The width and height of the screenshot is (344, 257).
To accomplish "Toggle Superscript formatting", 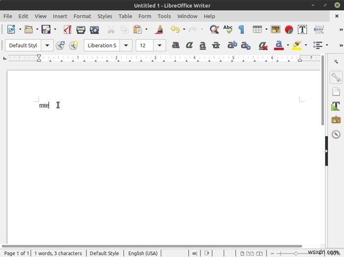I will click(x=232, y=45).
